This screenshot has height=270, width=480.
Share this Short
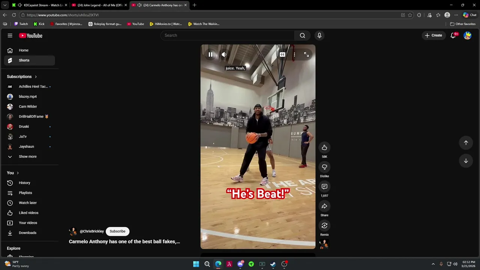click(324, 206)
